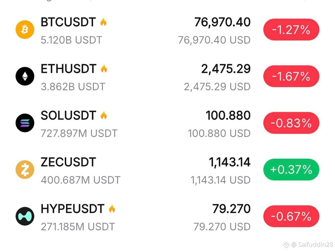The image size is (335, 251).
Task: Tap the flame icon beside ETHUSDT
Action: point(104,69)
